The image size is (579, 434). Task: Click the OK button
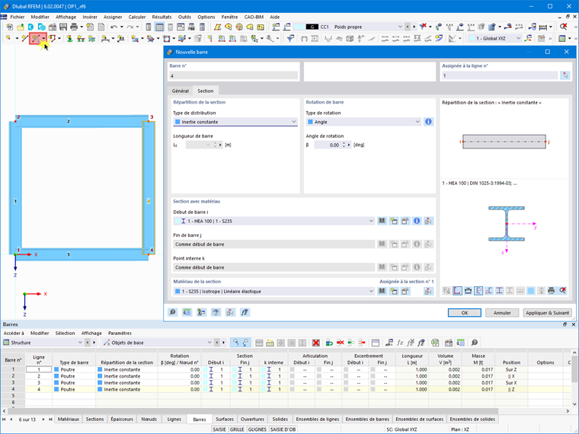[465, 313]
